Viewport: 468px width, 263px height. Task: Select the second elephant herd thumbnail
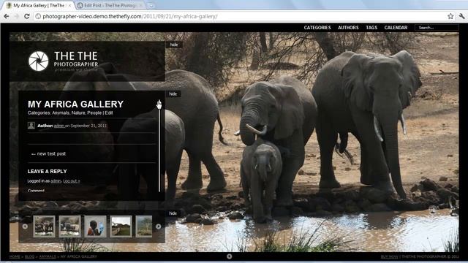pyautogui.click(x=69, y=226)
